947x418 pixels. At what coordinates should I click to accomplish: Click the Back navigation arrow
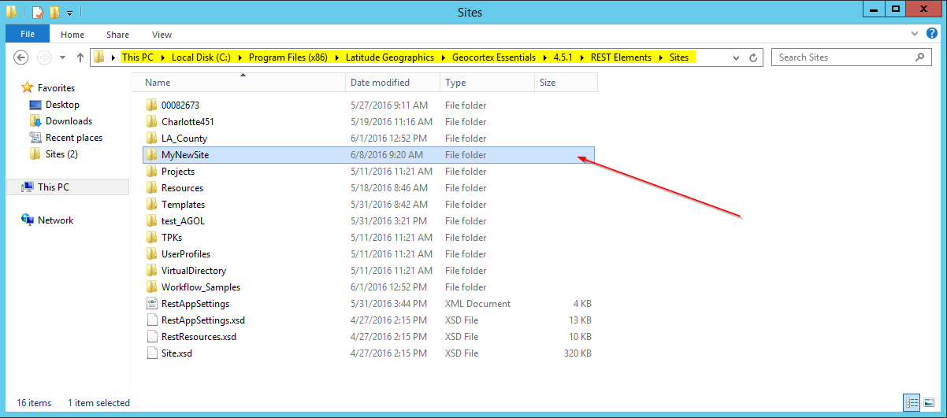click(x=21, y=57)
